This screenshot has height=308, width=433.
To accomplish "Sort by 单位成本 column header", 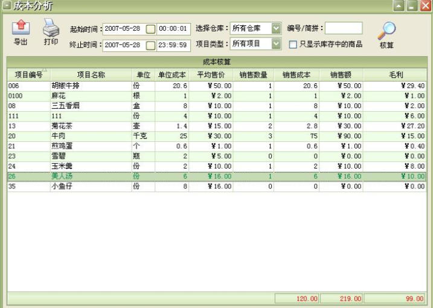I will (x=172, y=74).
